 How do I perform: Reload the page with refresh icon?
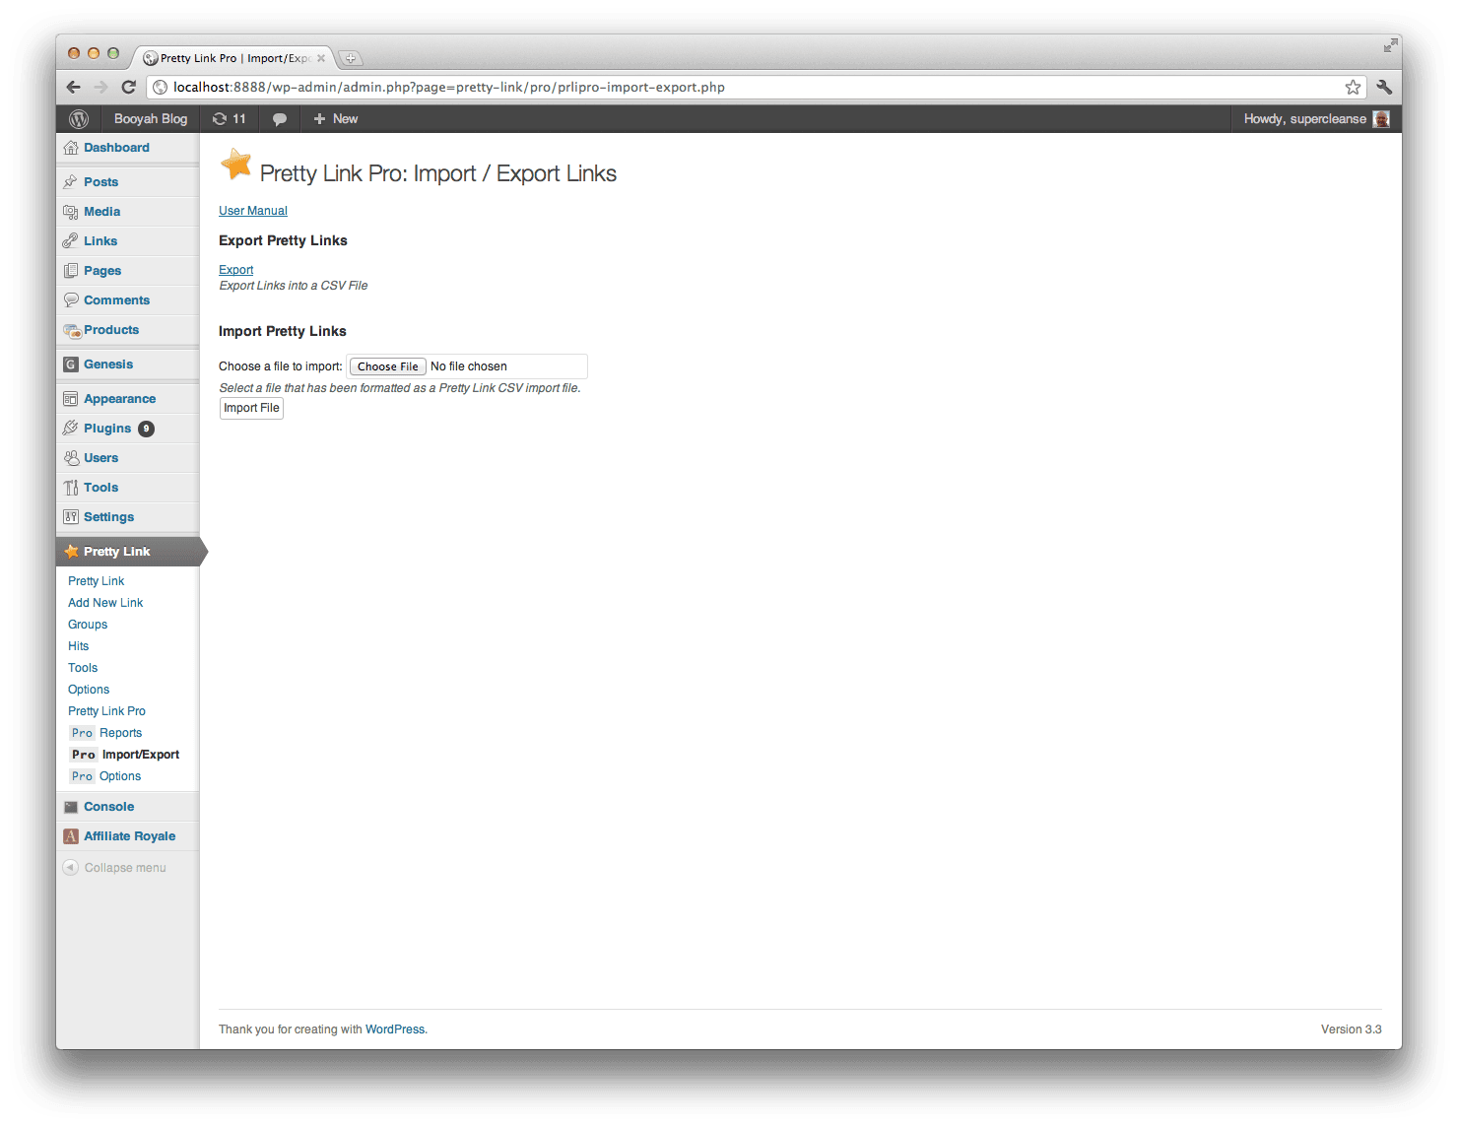[x=128, y=87]
